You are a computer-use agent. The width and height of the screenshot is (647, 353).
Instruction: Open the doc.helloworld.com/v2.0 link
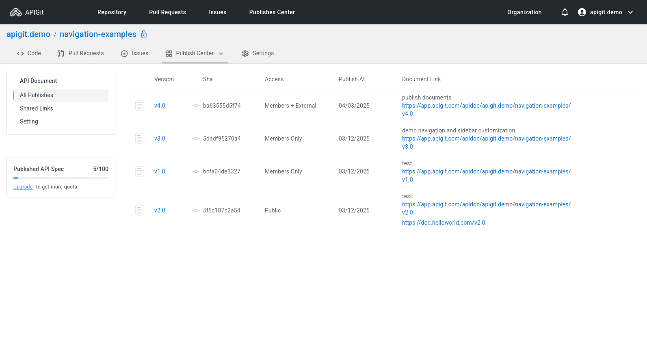tap(444, 223)
